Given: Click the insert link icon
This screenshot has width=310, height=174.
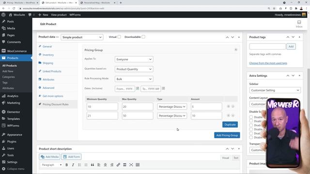Looking at the screenshot, I should [x=118, y=165].
